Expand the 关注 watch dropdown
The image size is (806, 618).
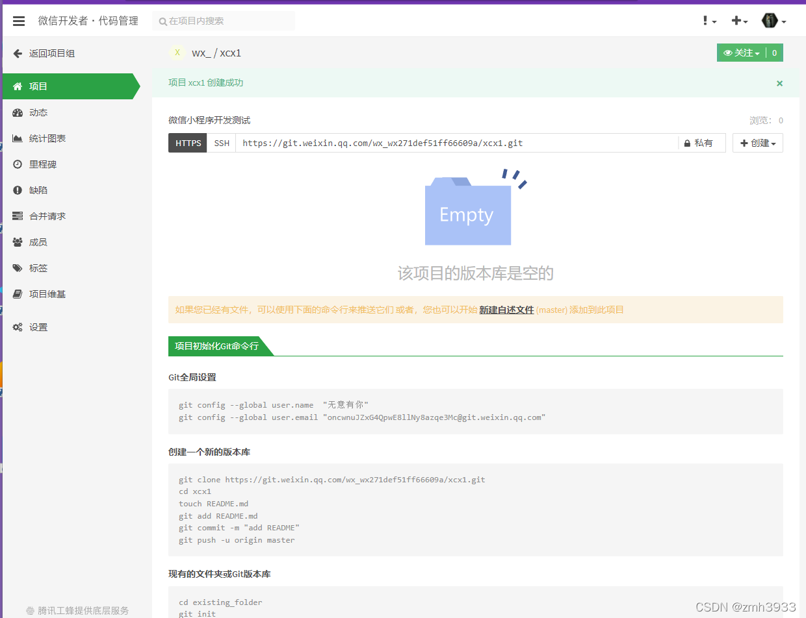coord(742,53)
